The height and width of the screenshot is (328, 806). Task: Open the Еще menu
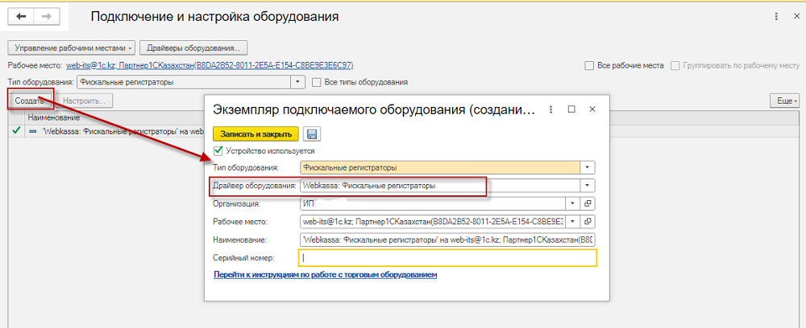(x=784, y=101)
